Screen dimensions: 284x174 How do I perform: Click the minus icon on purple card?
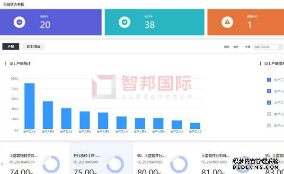(x=19, y=22)
